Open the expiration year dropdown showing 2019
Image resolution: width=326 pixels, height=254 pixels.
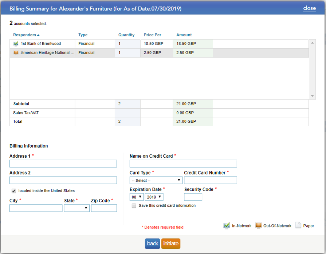click(x=153, y=197)
